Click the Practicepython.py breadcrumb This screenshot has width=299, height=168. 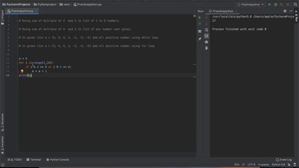(x=87, y=4)
